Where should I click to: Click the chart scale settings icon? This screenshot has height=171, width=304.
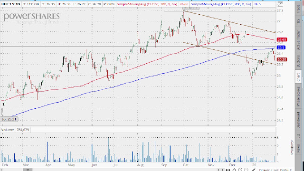pos(280,4)
